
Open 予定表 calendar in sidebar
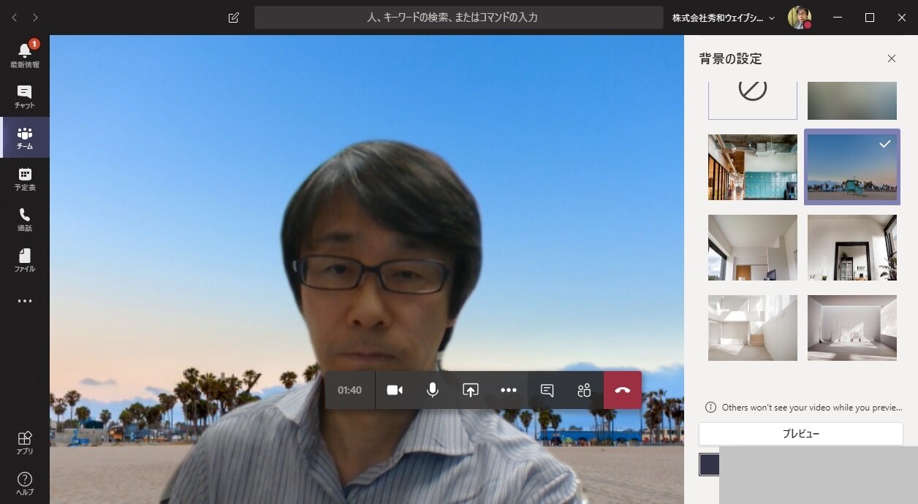[x=25, y=178]
